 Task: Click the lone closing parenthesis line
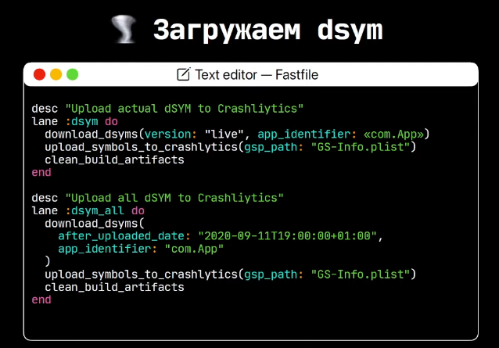coord(48,261)
